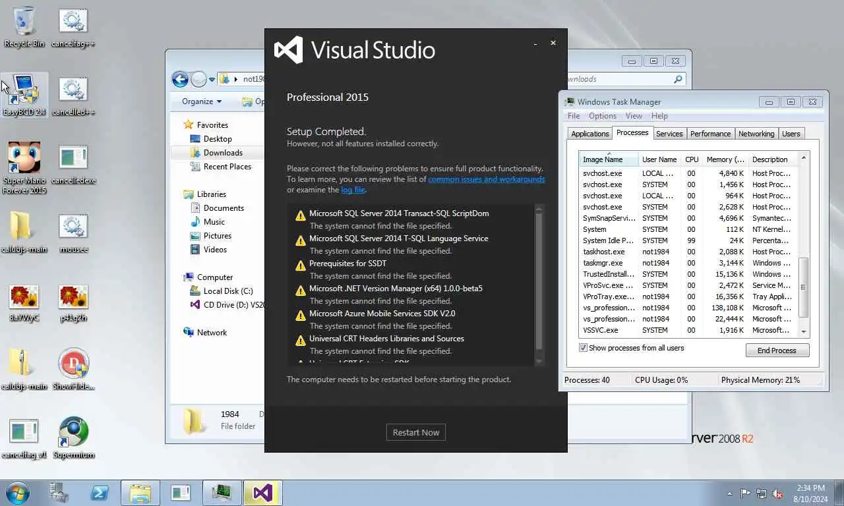The image size is (844, 506).
Task: Switch to Task Manager taskbar button
Action: [x=222, y=493]
